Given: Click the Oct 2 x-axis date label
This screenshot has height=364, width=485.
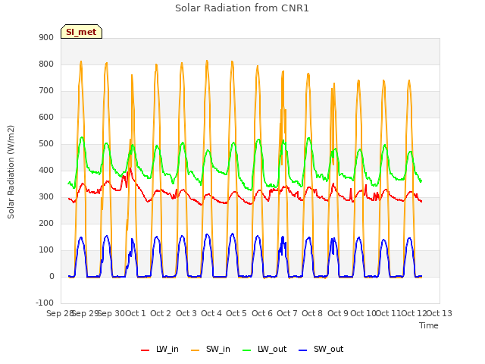Looking at the screenshot, I should 161,313.
